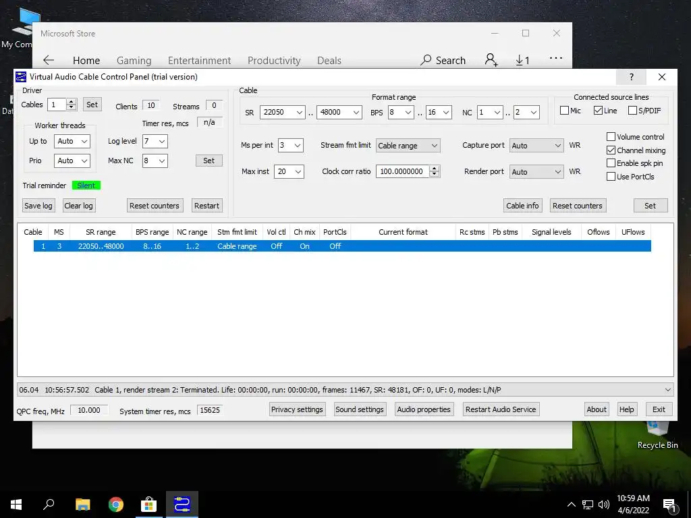Switch to Entertainment tab in Microsoft Store
Image resolution: width=691 pixels, height=518 pixels.
[x=199, y=60]
